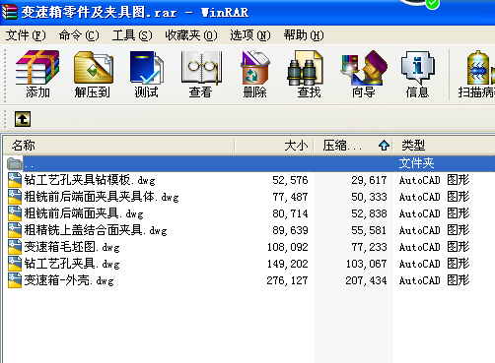495x363 pixels.
Task: Select file name 钻工艺孔夹具.dwg
Action: [x=72, y=264]
